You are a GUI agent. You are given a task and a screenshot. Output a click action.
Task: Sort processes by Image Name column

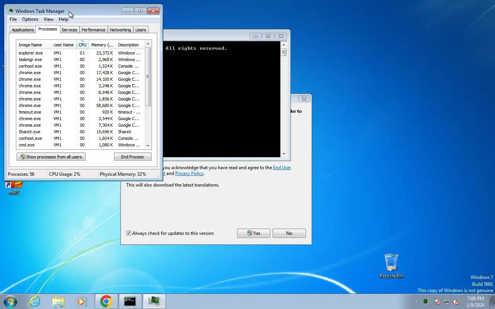33,45
